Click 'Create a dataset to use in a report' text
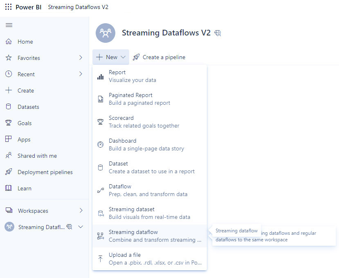The height and width of the screenshot is (278, 339). [x=152, y=172]
